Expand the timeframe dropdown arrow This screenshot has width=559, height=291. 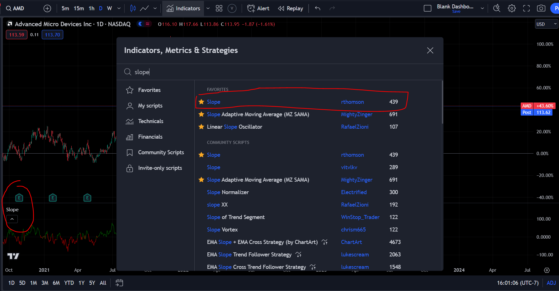(119, 8)
